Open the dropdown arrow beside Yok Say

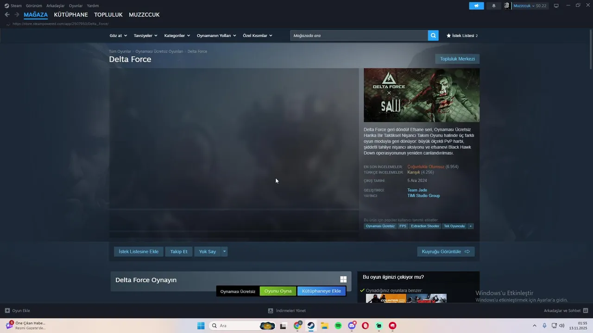tap(224, 252)
